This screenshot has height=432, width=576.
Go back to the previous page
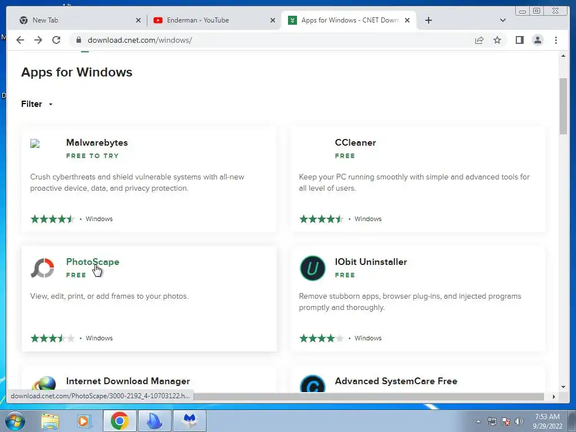(20, 40)
